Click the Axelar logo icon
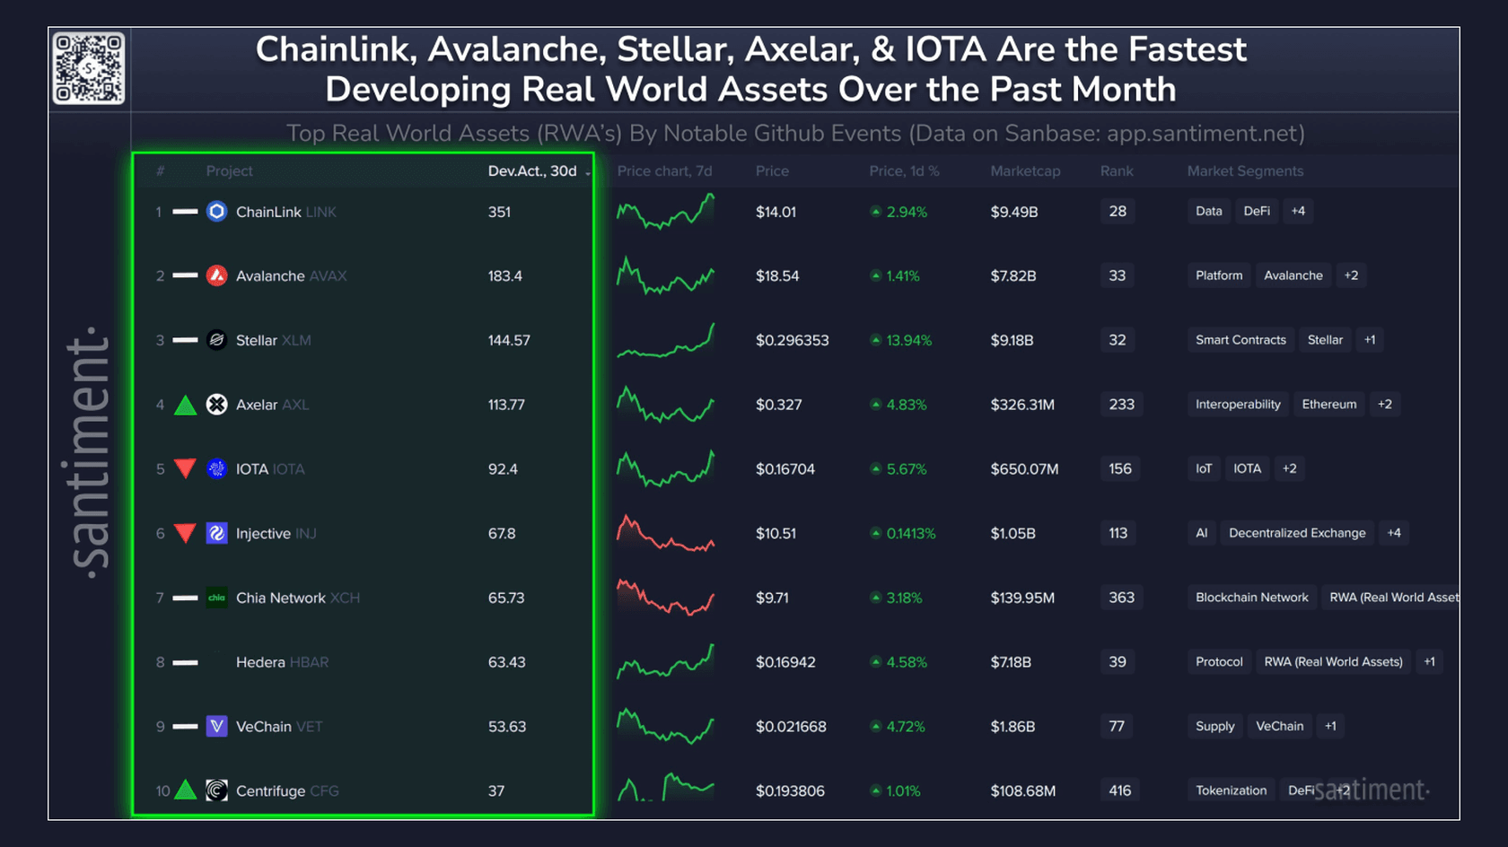This screenshot has width=1508, height=847. click(x=216, y=405)
